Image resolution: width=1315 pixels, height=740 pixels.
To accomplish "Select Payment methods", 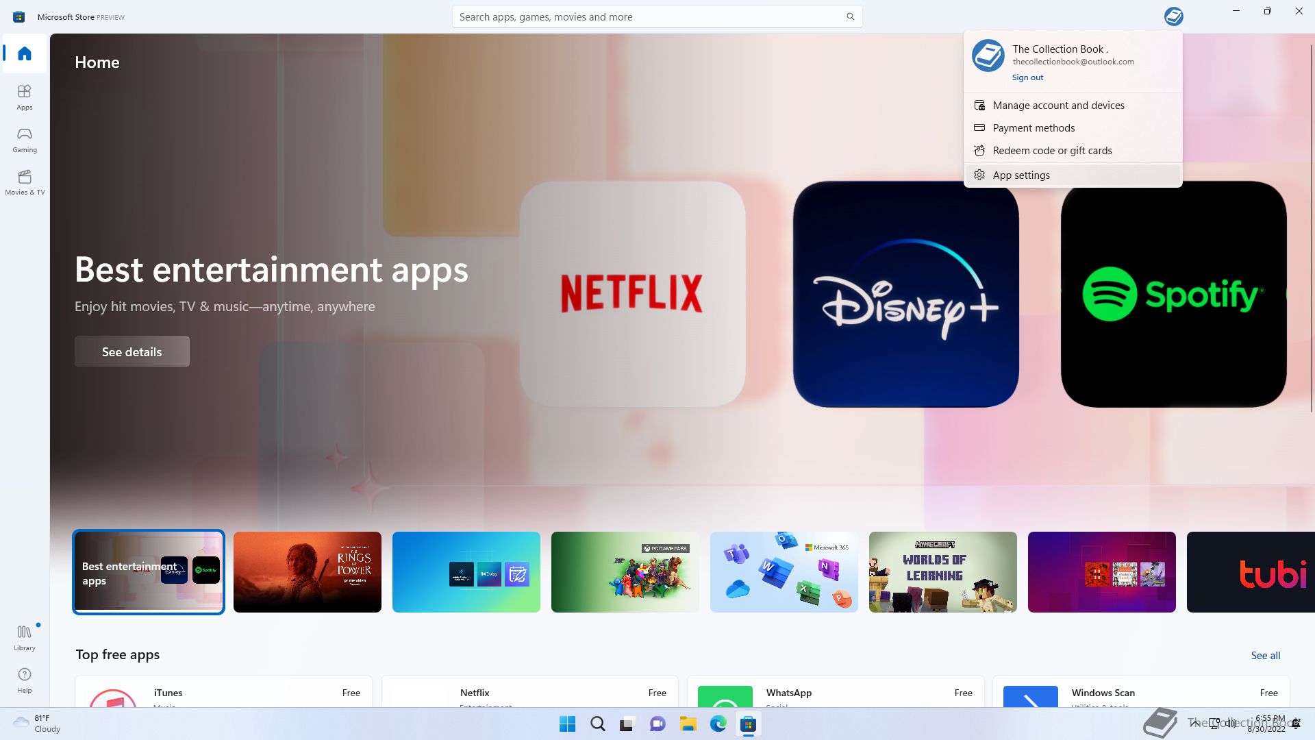I will click(x=1073, y=127).
